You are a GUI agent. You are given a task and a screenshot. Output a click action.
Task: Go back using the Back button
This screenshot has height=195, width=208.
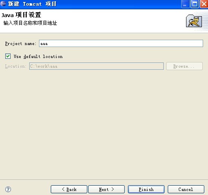pos(69,189)
